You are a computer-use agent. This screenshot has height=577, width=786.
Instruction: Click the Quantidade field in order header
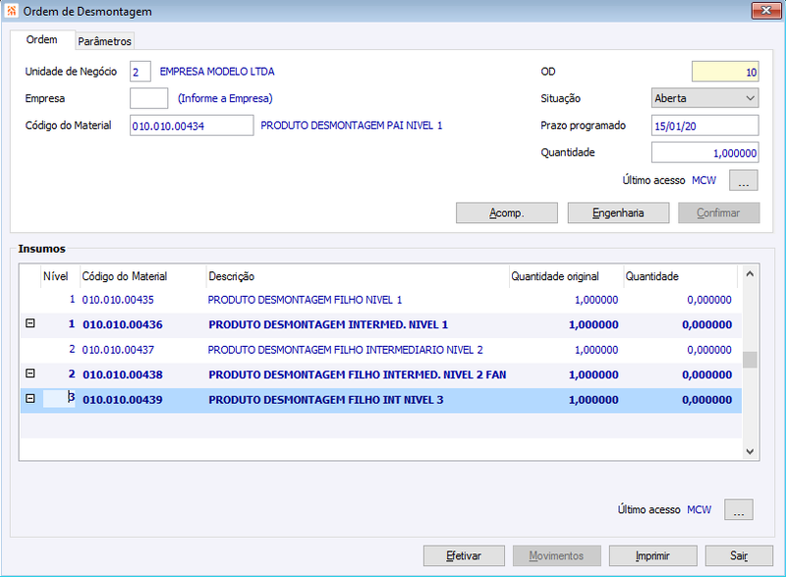coord(704,152)
